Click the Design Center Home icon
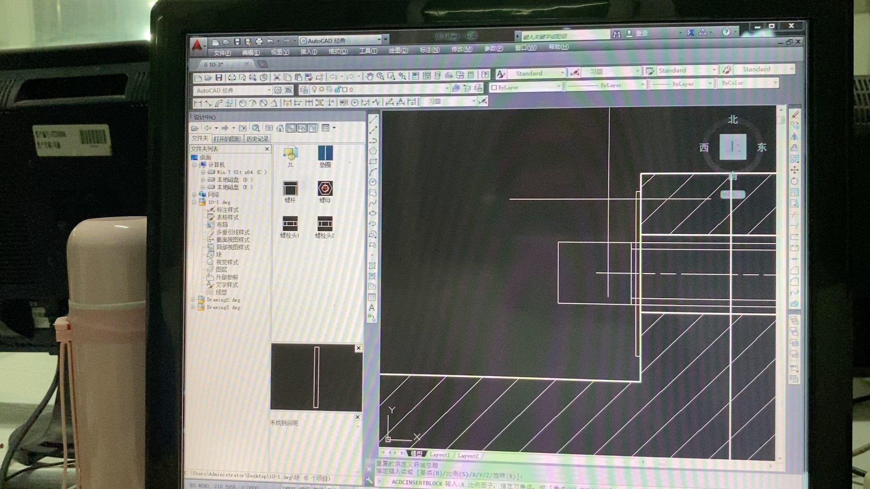 click(280, 128)
